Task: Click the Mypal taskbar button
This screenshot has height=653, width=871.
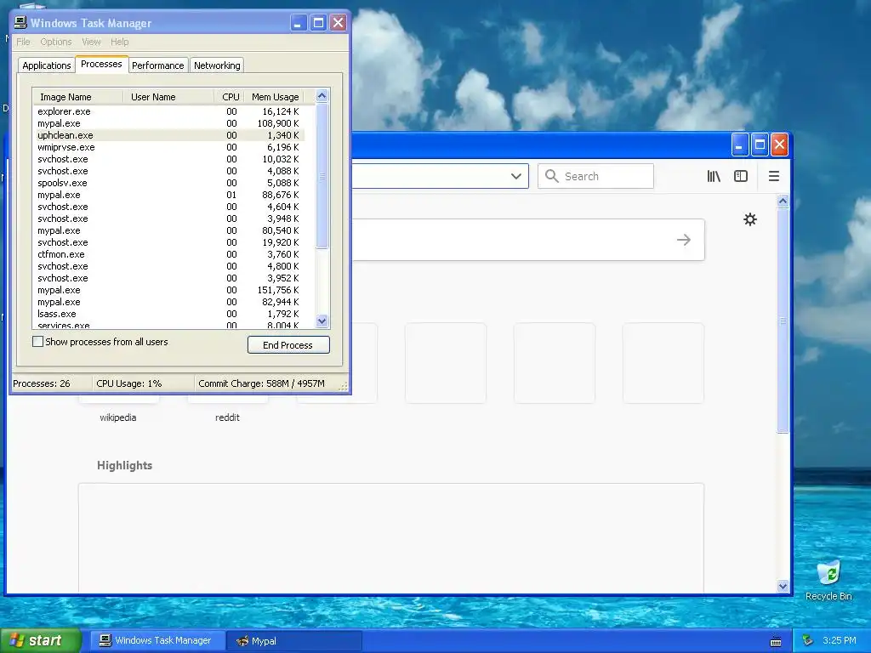Action: (x=294, y=641)
